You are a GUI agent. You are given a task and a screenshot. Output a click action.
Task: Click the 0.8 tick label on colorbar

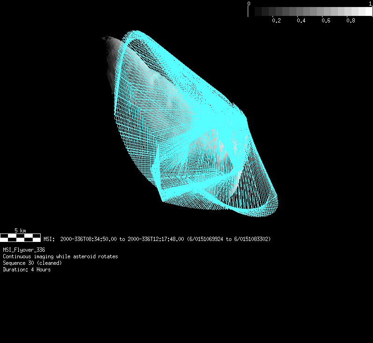(351, 21)
